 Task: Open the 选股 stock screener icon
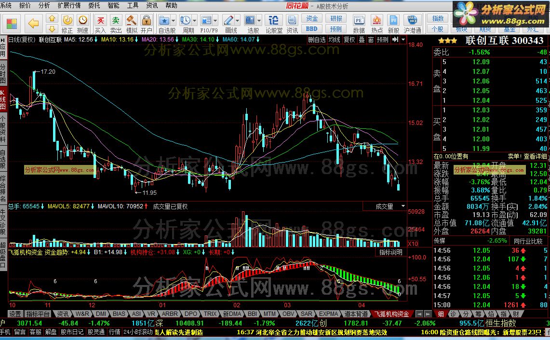coord(250,20)
